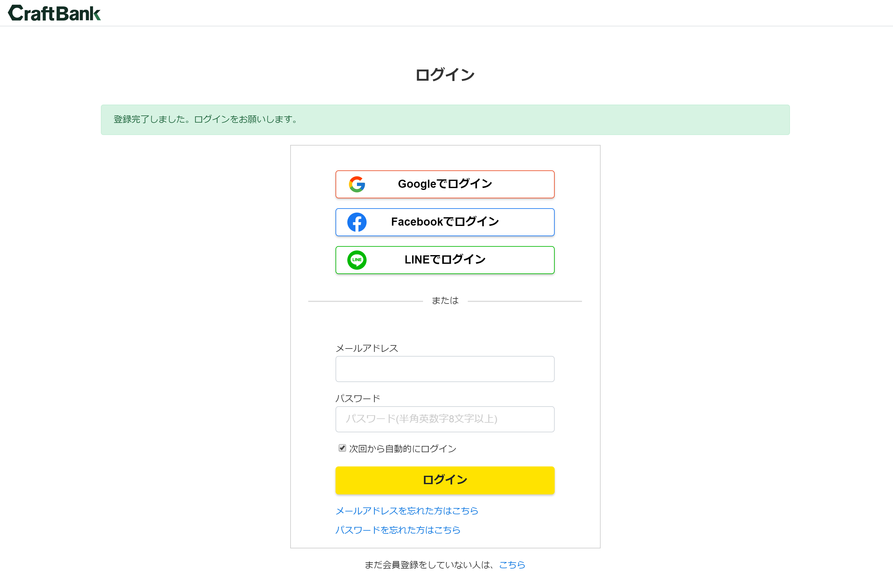Select the Googleでログイン button
The width and height of the screenshot is (893, 585).
point(444,184)
